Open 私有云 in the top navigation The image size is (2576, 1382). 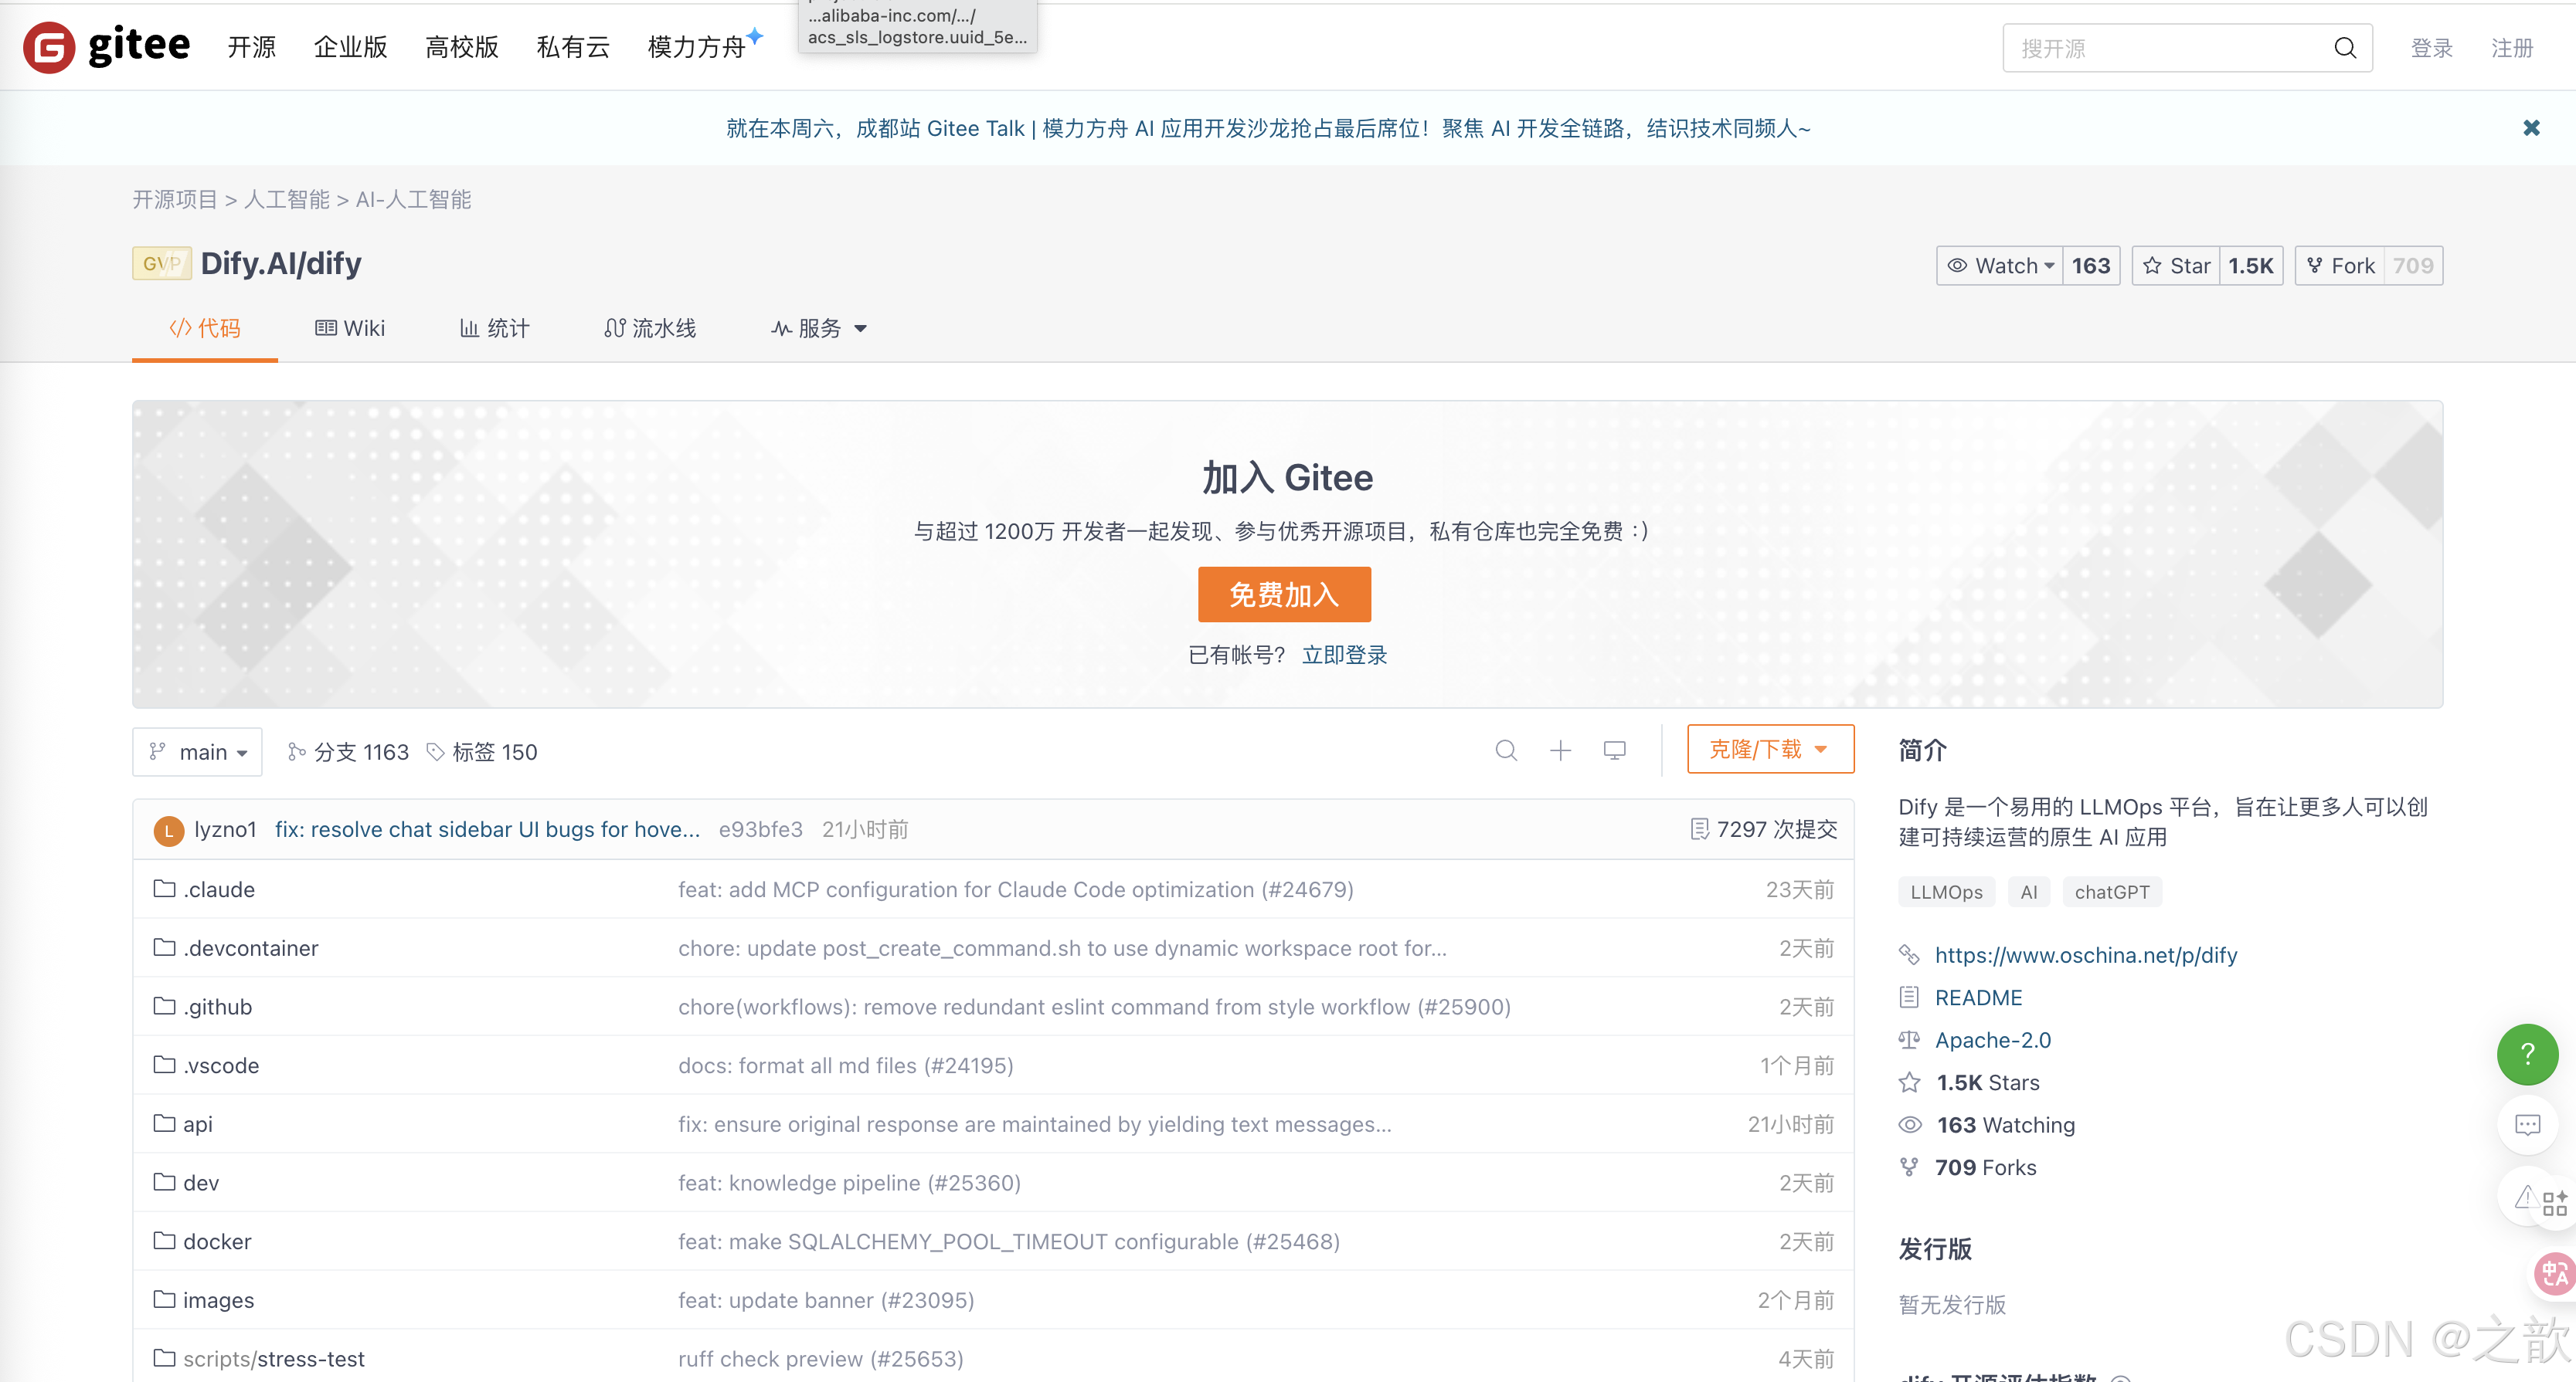[573, 47]
